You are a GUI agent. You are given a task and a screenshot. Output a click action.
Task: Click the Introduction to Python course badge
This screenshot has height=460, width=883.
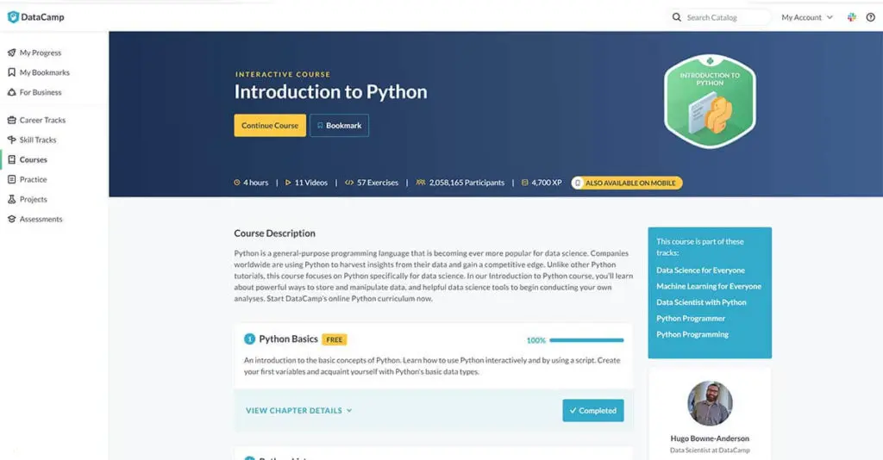(x=710, y=102)
